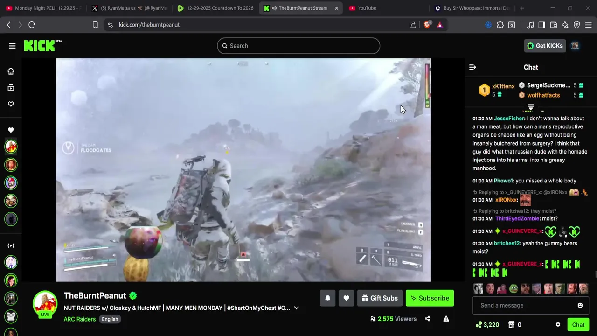This screenshot has width=597, height=336.
Task: Subscribe to TheBurntPeanut channel
Action: tap(430, 298)
